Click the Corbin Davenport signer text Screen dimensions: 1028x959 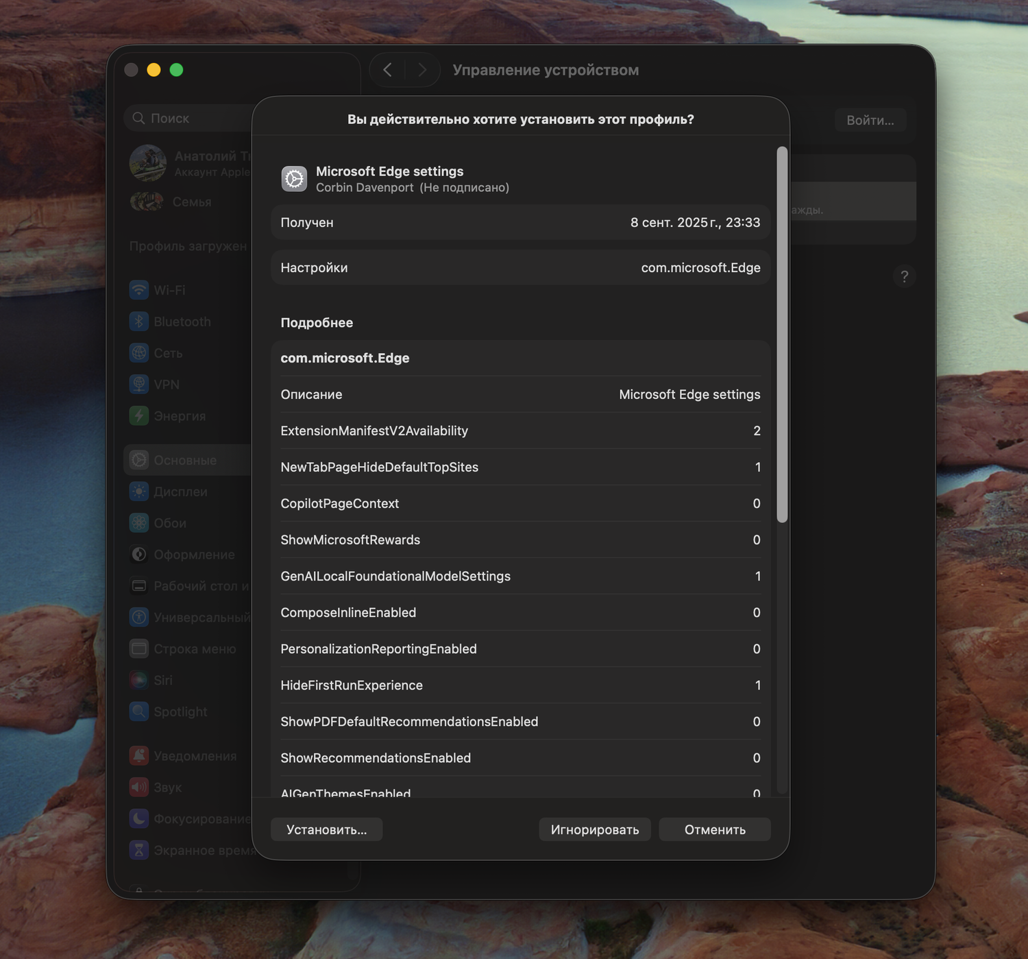(365, 187)
